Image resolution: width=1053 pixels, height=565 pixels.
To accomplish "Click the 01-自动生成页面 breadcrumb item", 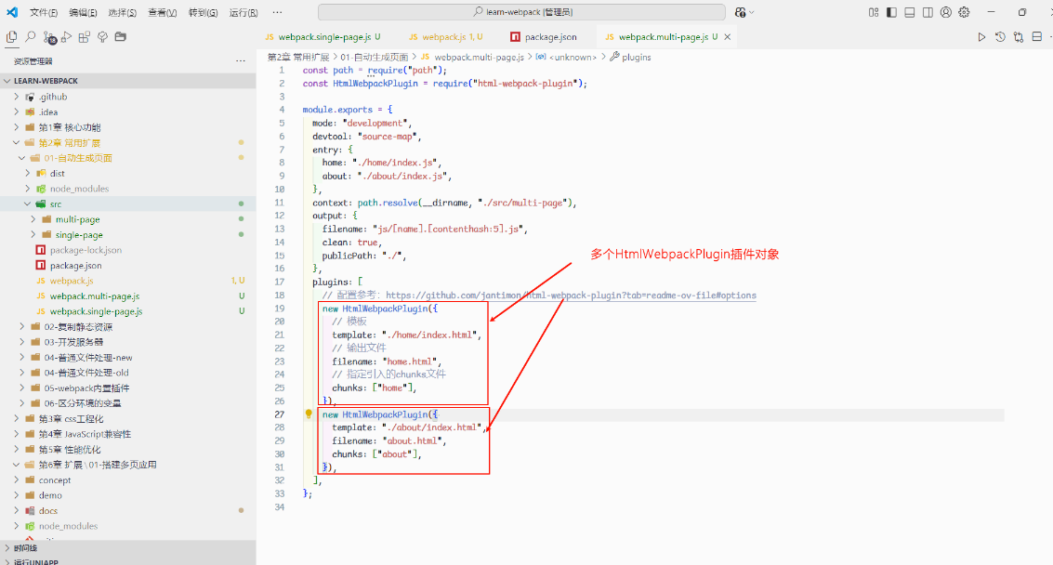I will [x=374, y=57].
